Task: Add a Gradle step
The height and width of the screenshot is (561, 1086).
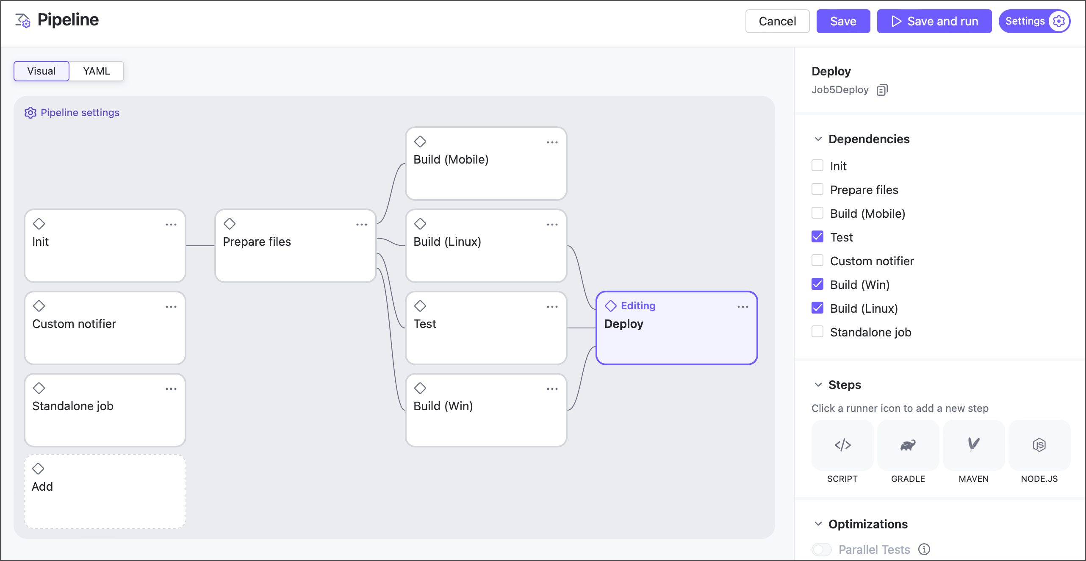Action: point(908,445)
